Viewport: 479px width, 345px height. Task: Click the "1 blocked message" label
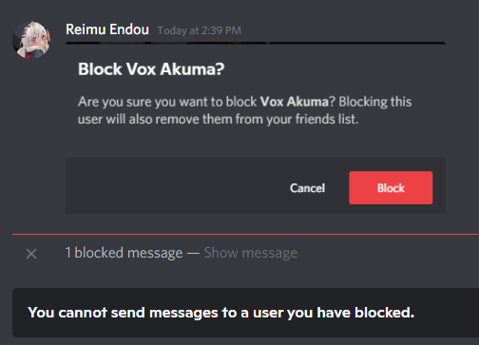tap(124, 253)
